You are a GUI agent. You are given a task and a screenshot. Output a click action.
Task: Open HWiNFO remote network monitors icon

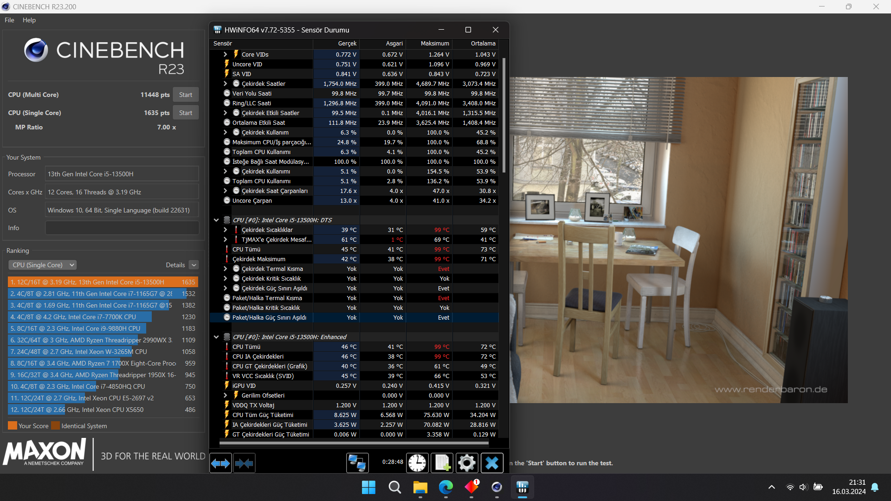click(x=357, y=463)
